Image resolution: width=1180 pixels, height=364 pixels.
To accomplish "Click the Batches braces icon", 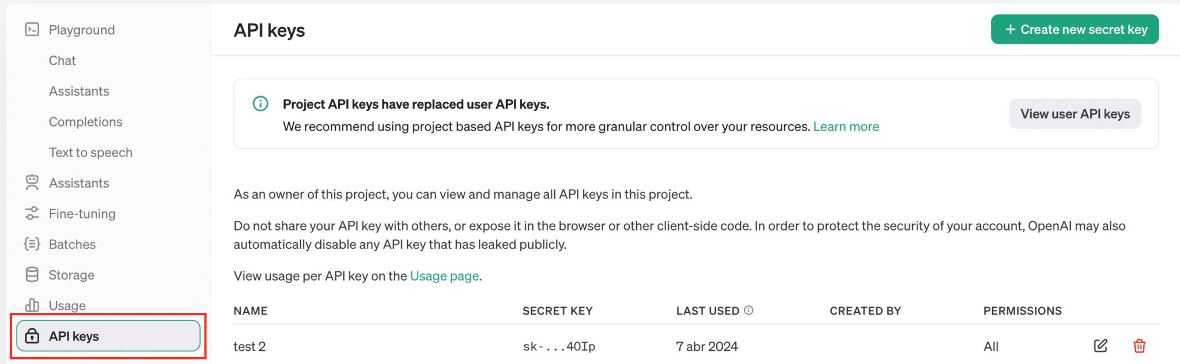I will point(32,244).
